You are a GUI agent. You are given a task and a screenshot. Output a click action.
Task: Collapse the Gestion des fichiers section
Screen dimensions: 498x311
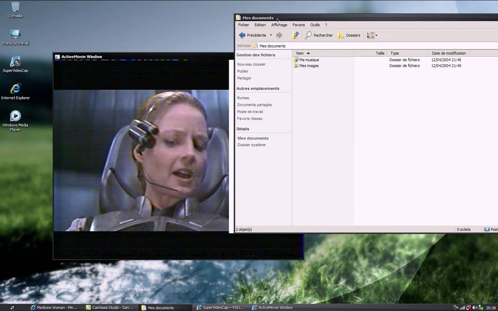tap(255, 55)
